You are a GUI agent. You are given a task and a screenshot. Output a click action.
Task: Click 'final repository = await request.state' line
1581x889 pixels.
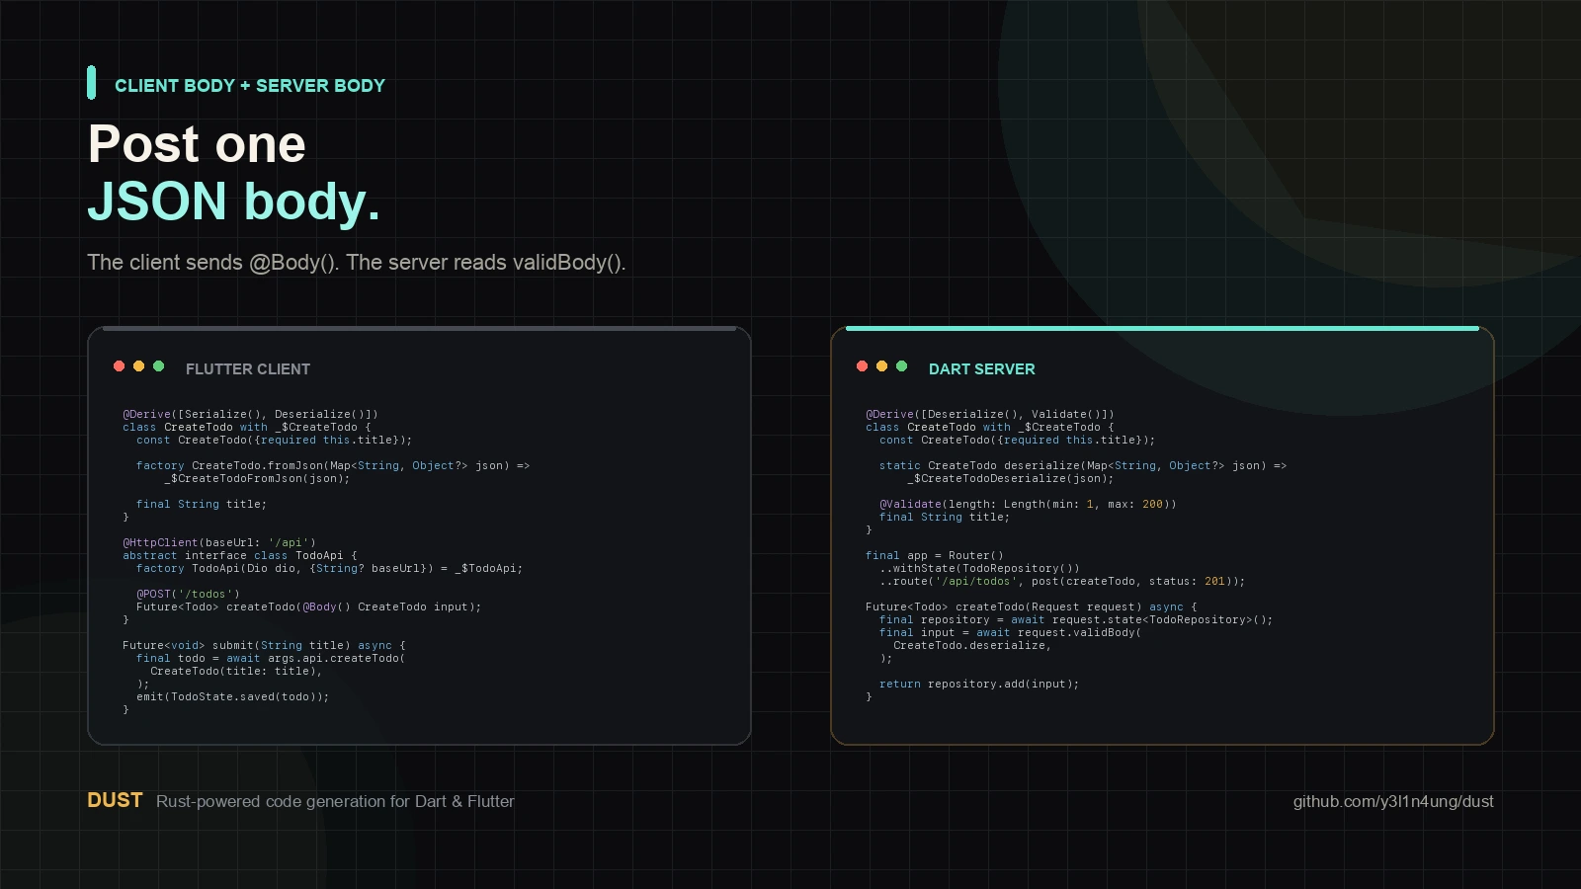(1076, 620)
